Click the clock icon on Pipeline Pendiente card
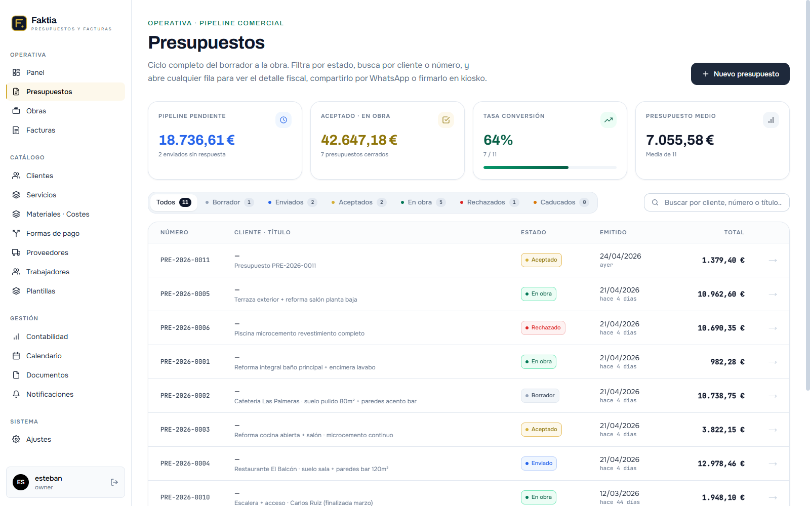Screen dimensions: 810x506 click(283, 120)
